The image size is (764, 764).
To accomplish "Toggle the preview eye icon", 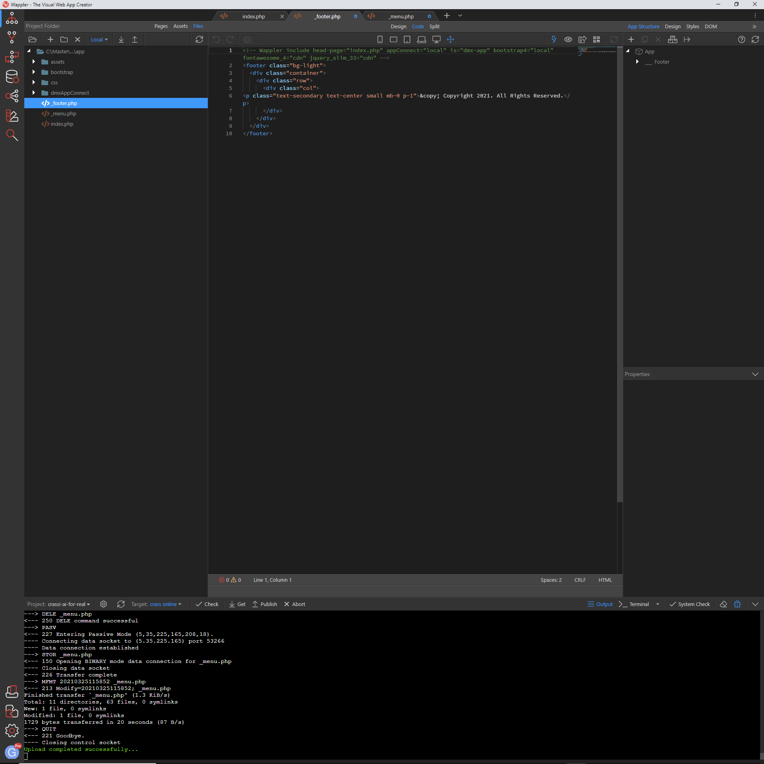I will [568, 39].
